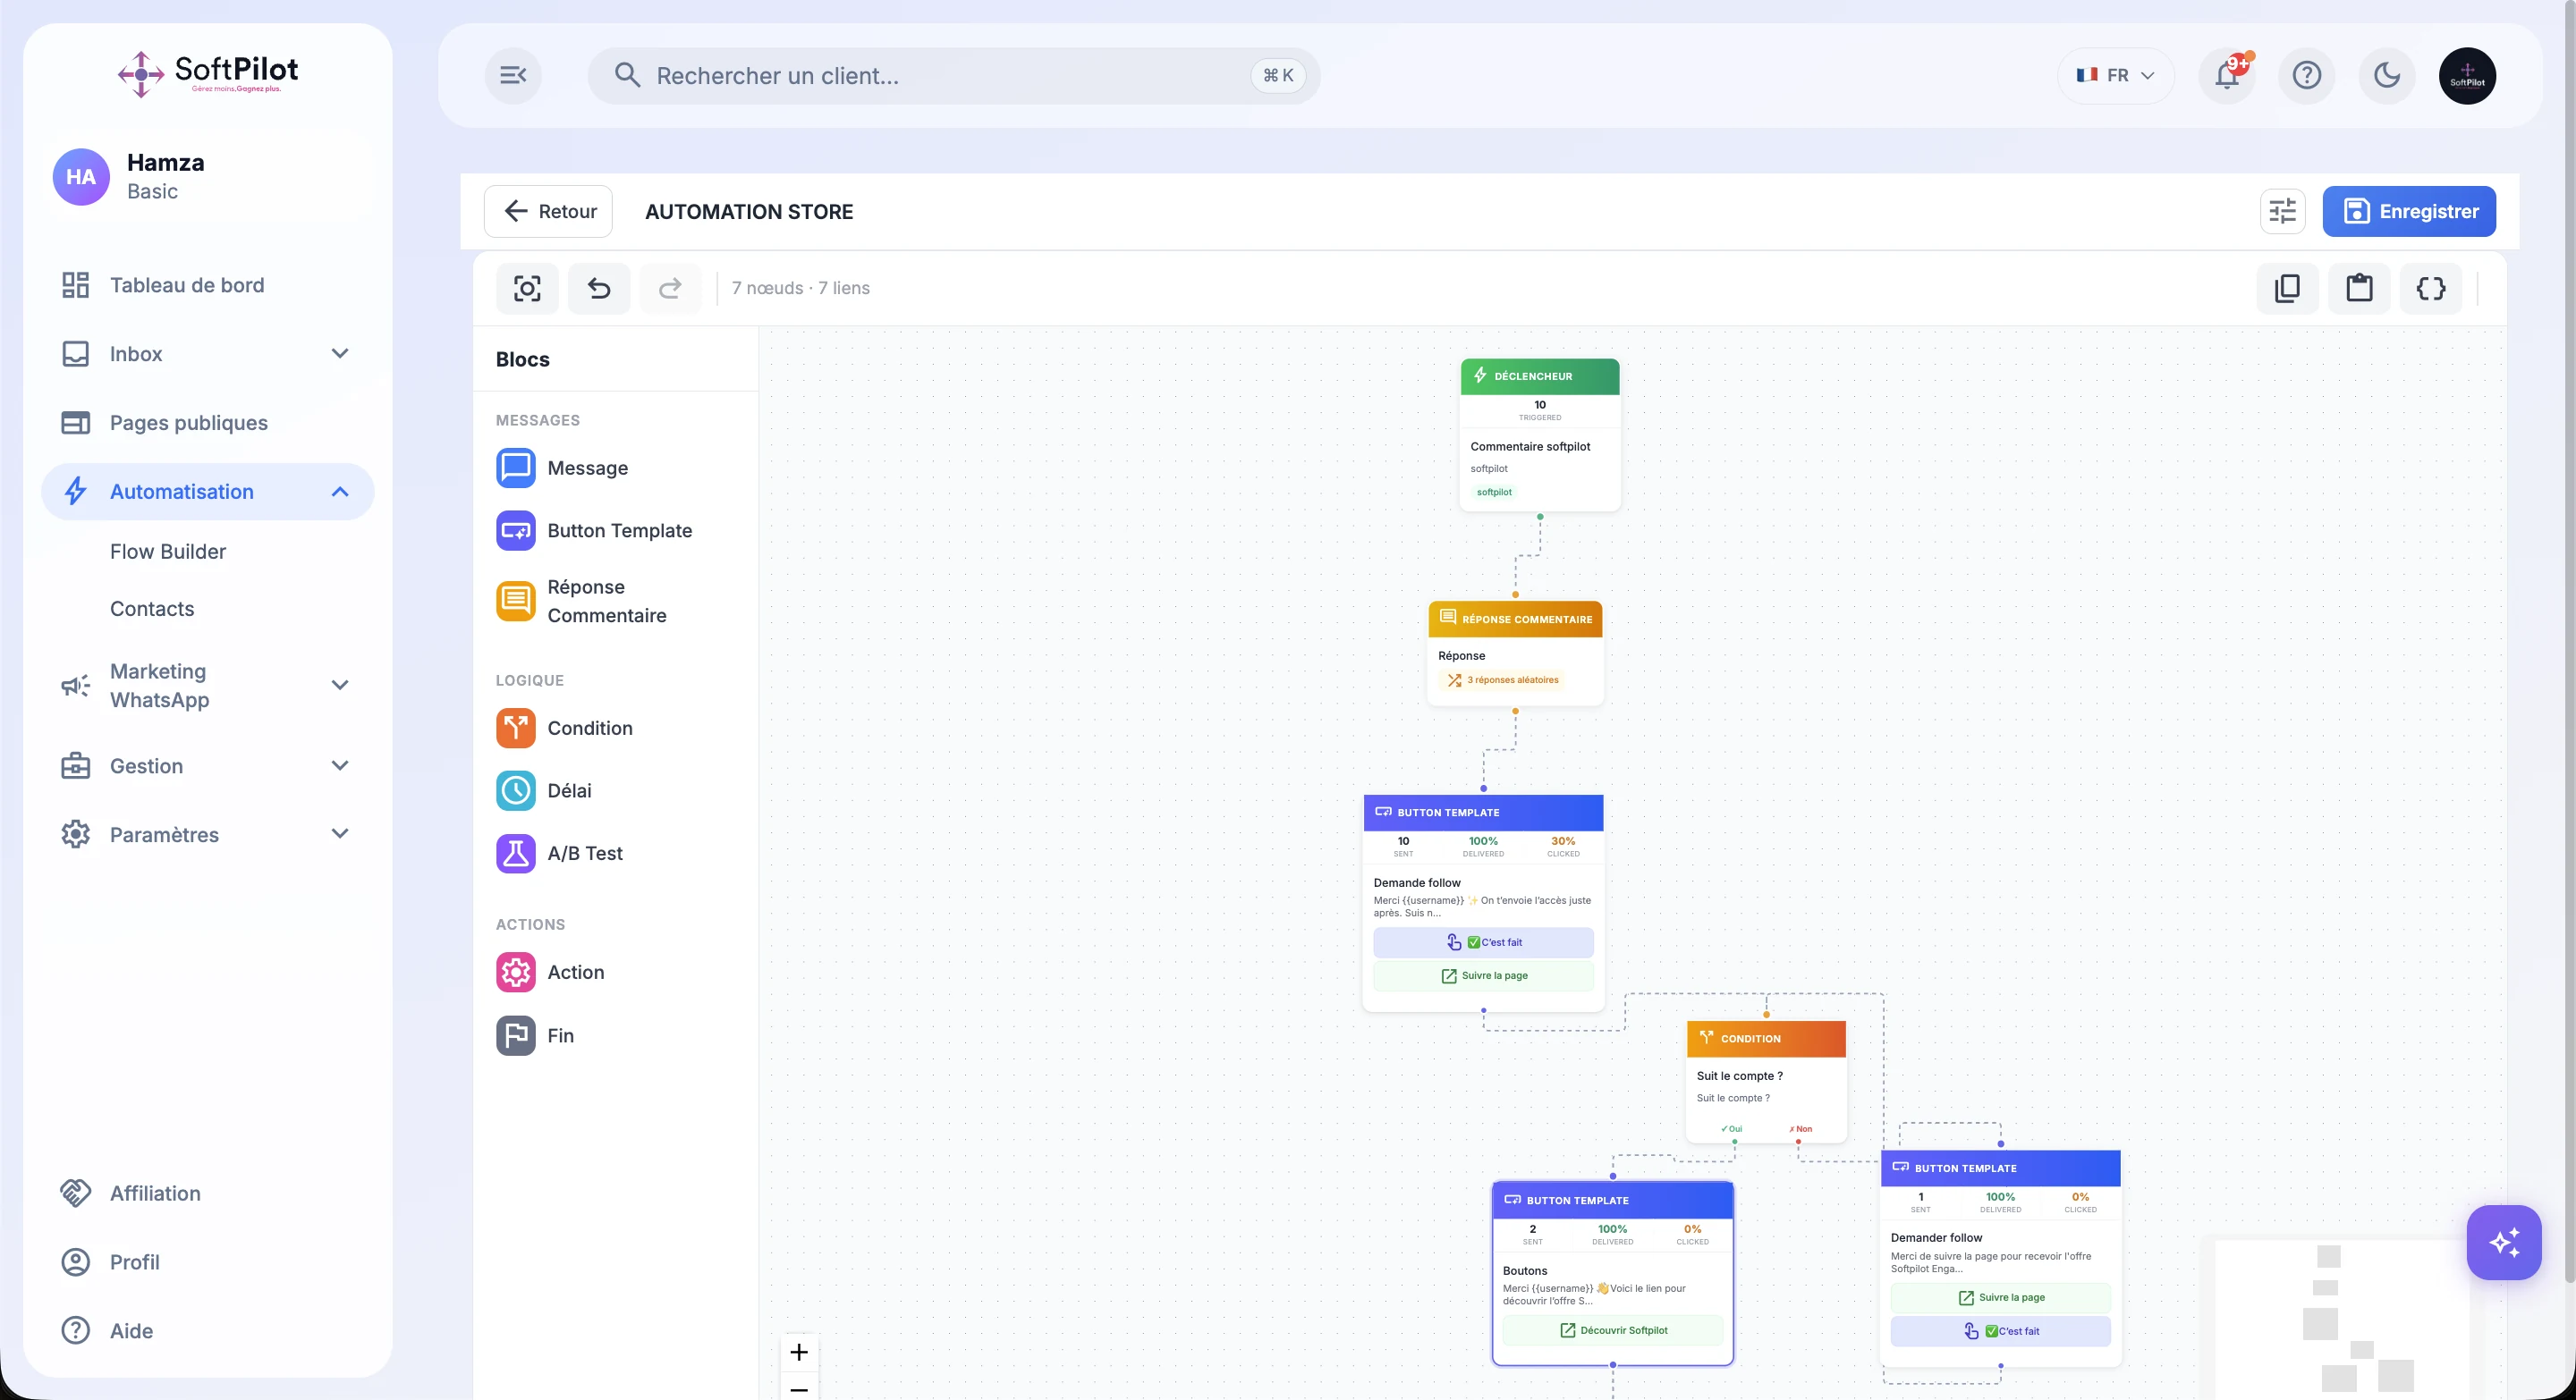Select the Action block
The image size is (2576, 1400).
click(x=615, y=973)
